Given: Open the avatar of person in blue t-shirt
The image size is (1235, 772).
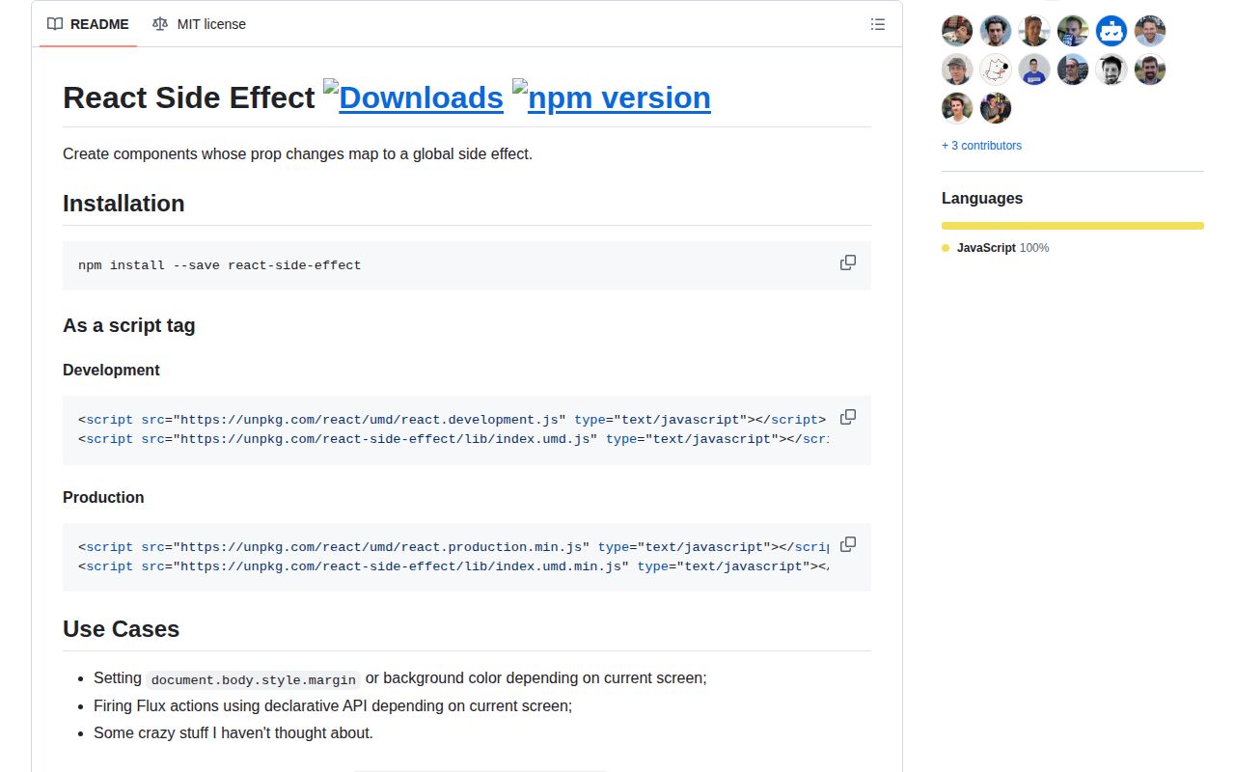Looking at the screenshot, I should (x=1034, y=69).
